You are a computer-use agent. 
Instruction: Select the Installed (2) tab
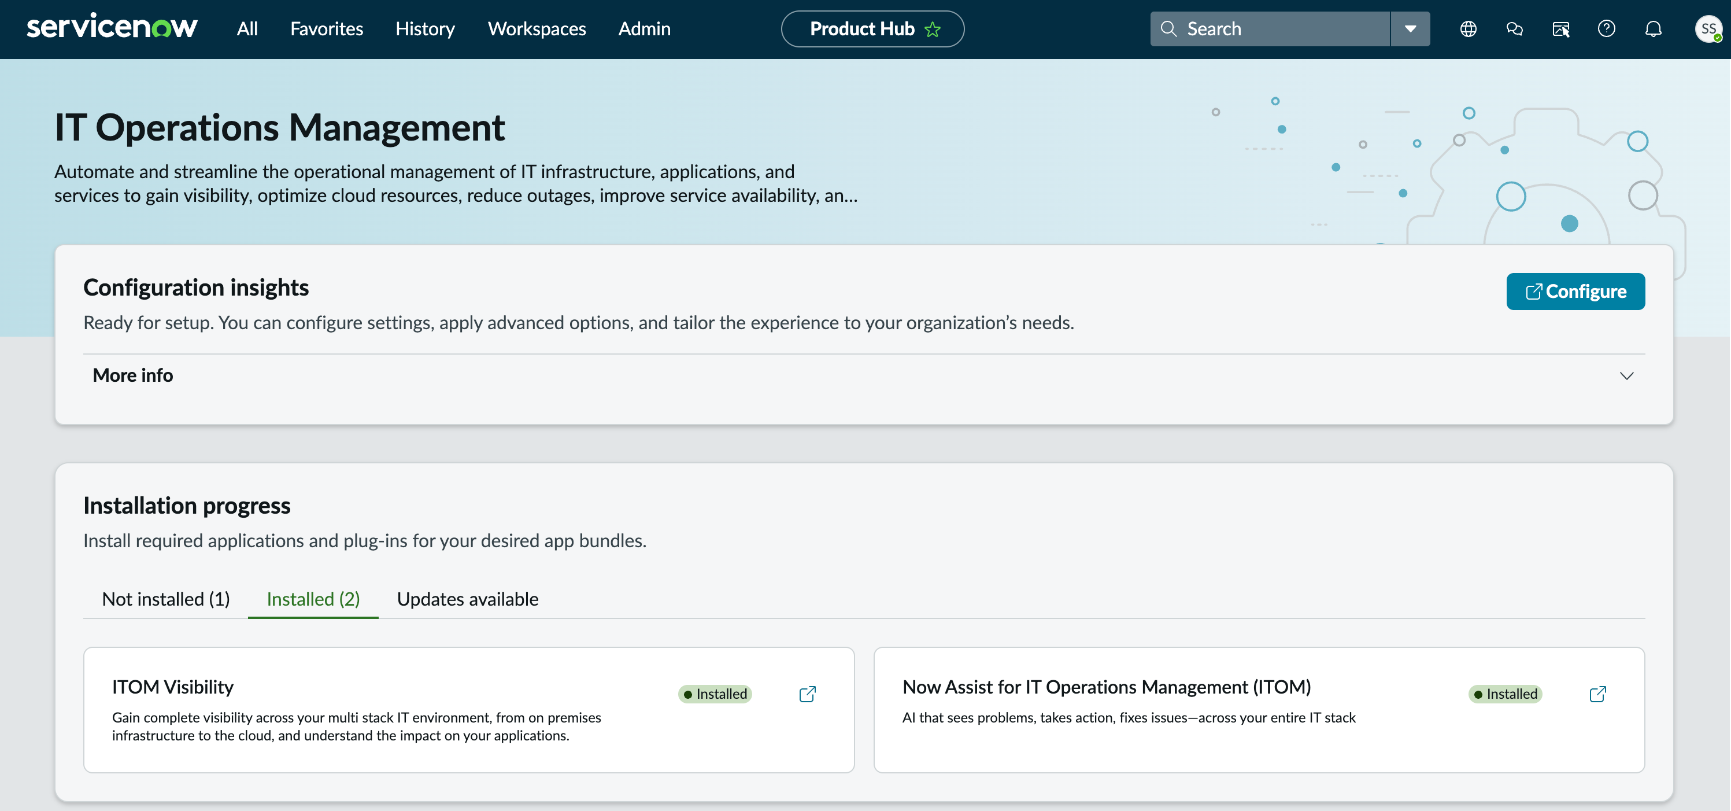(313, 599)
